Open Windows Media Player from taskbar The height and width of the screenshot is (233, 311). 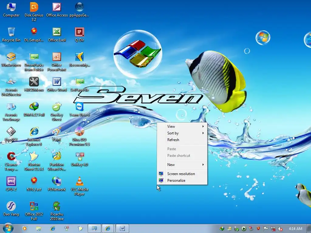[25, 228]
